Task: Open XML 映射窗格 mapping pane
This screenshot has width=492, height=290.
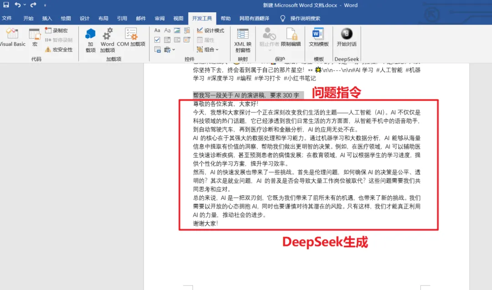Action: coord(242,40)
